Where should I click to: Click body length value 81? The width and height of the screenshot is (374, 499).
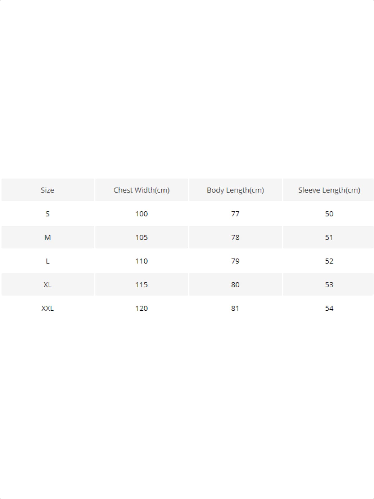pyautogui.click(x=235, y=308)
